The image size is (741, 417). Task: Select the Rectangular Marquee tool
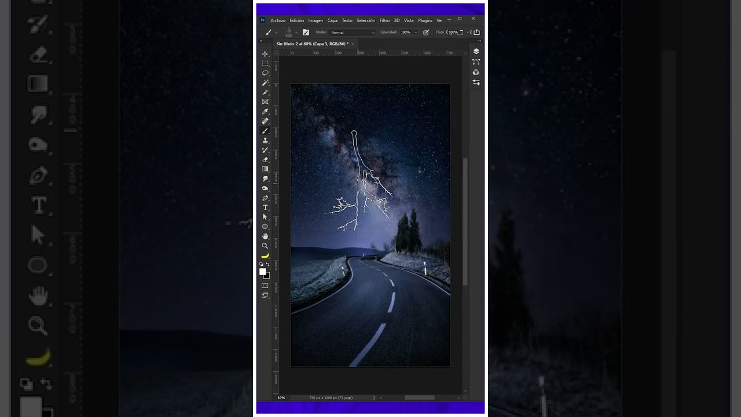click(265, 64)
